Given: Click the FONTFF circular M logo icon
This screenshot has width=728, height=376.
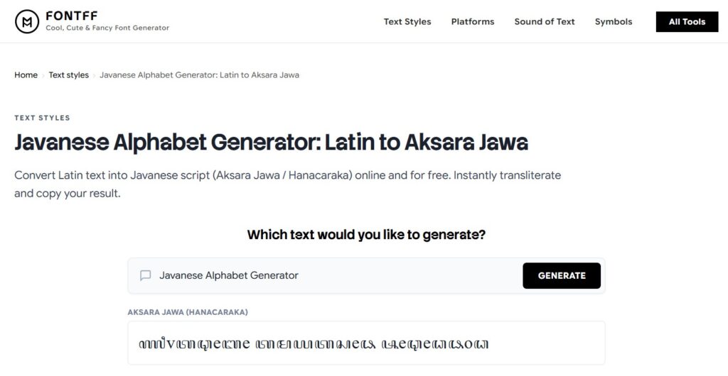Looking at the screenshot, I should (x=27, y=21).
